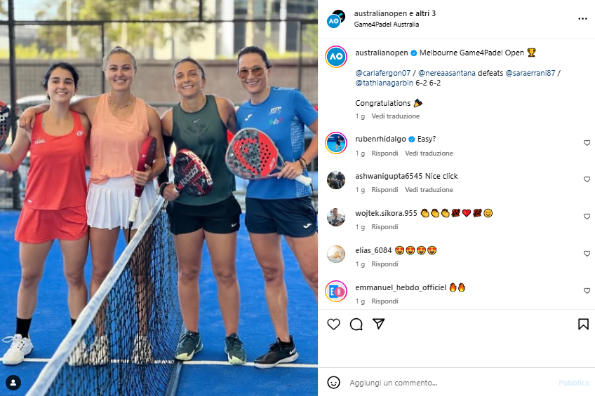Image resolution: width=595 pixels, height=396 pixels.
Task: Reply to wojtek.sikora.955 with Rispondi
Action: pos(385,226)
